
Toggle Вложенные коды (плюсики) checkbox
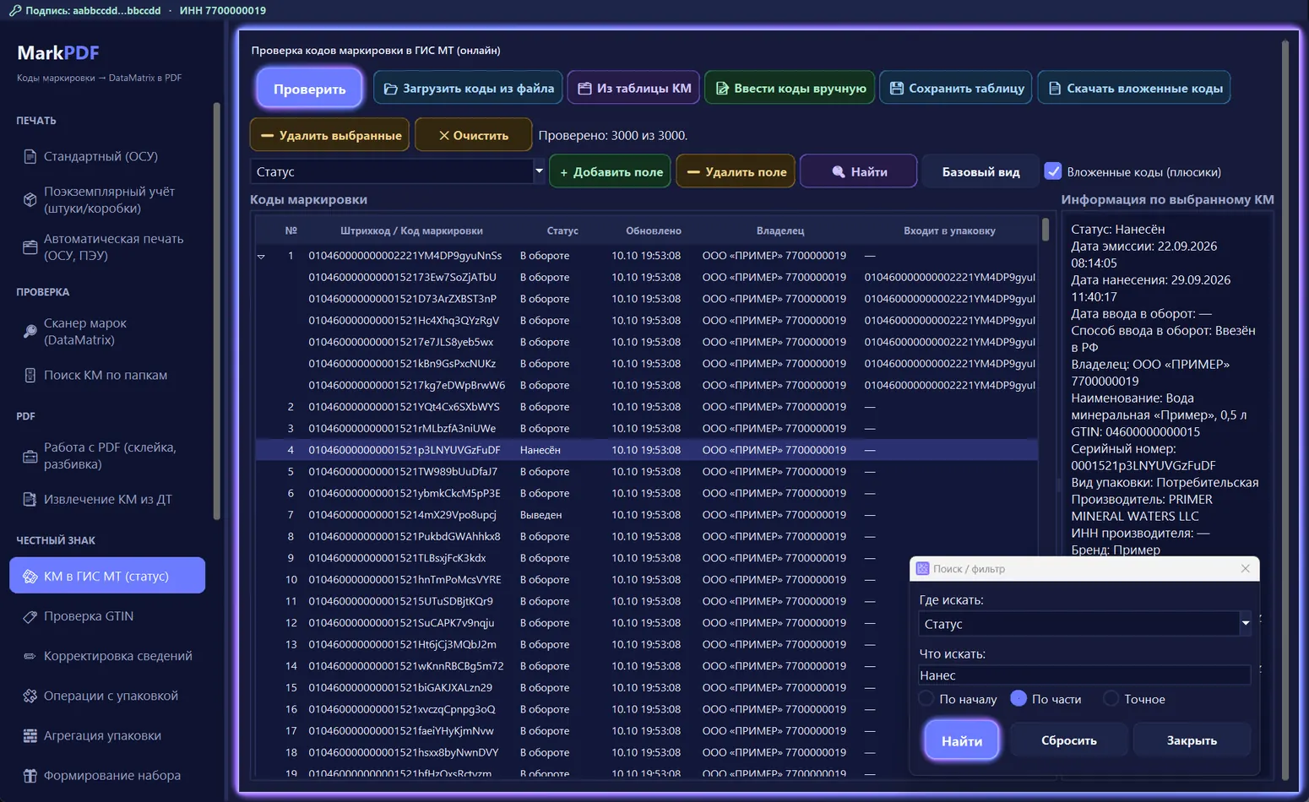1052,171
